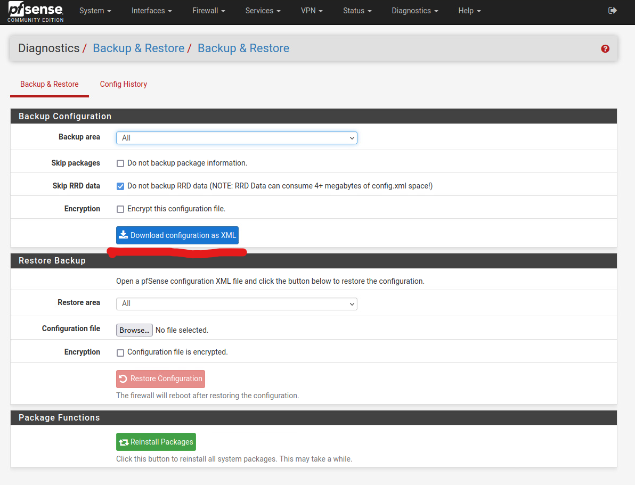
Task: Open the Help menu
Action: point(469,11)
